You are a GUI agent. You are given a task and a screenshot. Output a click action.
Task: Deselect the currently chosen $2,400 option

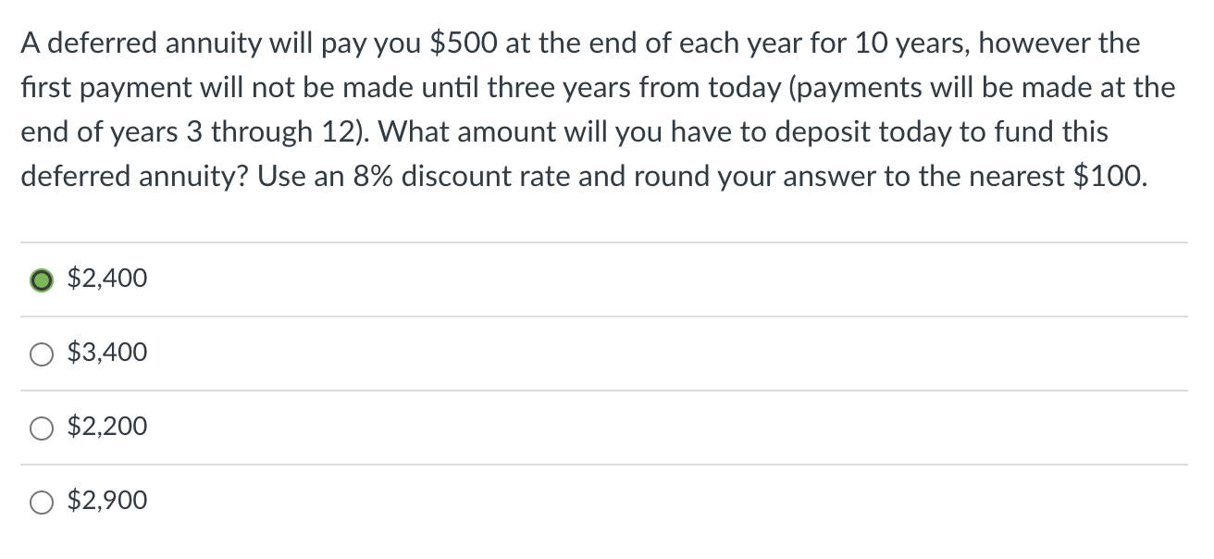(41, 278)
